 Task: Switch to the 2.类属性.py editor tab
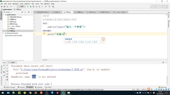80,12
